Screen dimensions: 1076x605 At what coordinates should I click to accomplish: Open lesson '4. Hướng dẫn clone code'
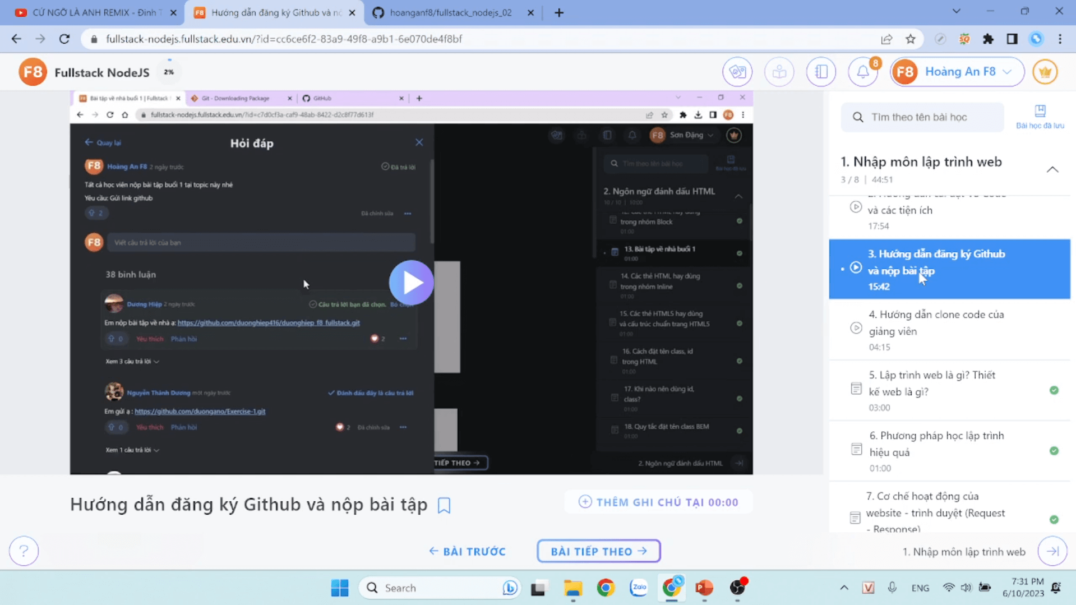click(949, 330)
